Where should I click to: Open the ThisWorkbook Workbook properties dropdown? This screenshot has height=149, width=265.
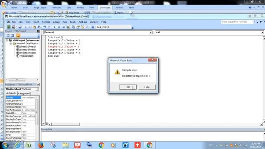37,89
